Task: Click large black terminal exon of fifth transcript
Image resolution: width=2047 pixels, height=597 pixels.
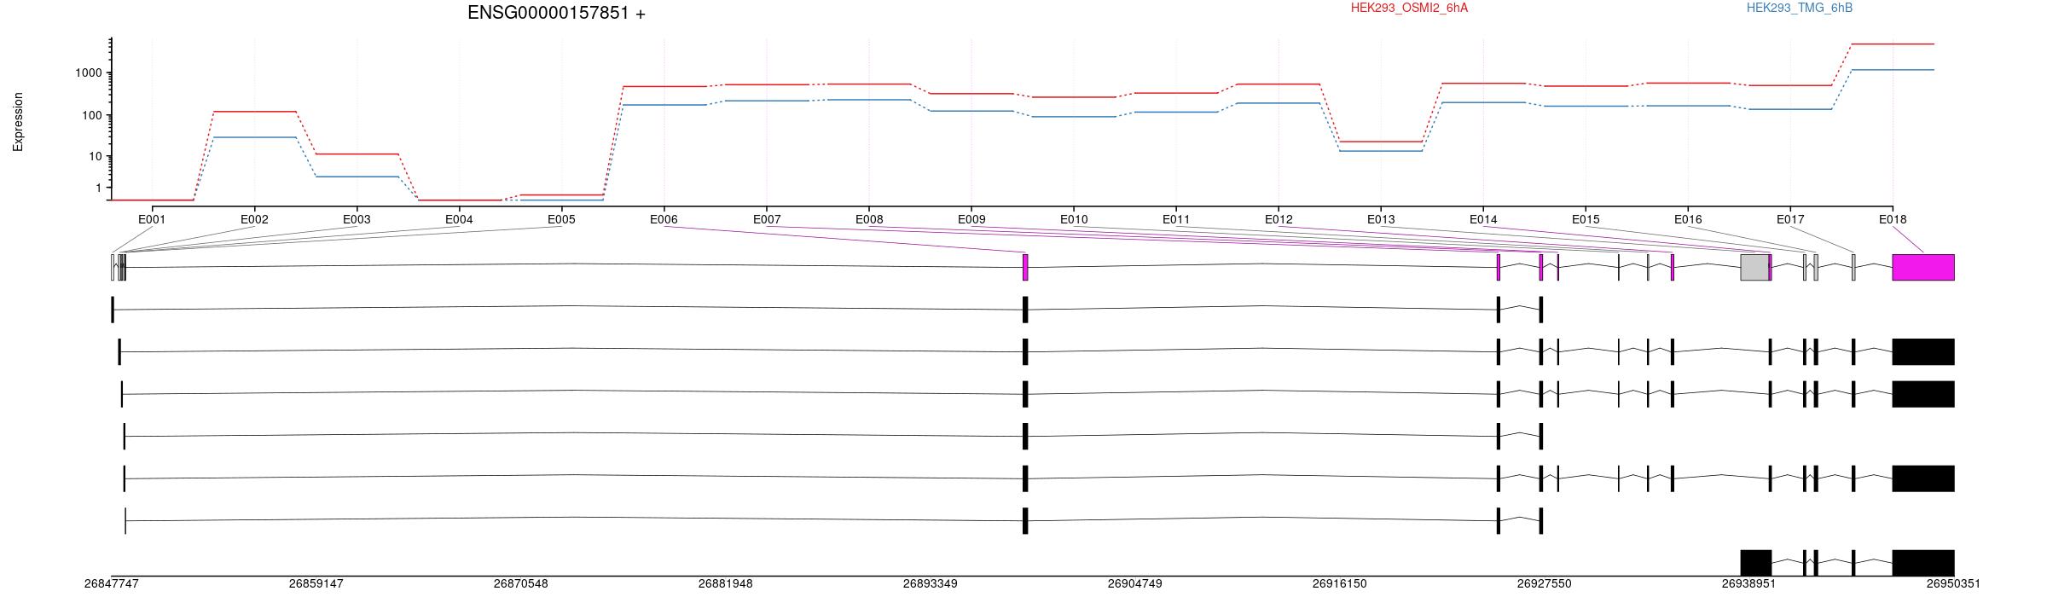Action: 1923,478
